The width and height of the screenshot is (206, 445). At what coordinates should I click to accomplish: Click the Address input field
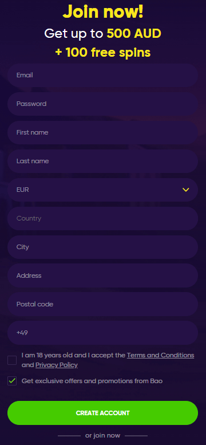(103, 275)
